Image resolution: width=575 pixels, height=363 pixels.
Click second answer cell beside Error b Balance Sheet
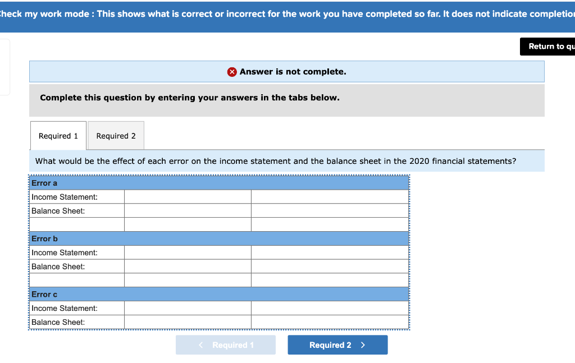click(330, 266)
